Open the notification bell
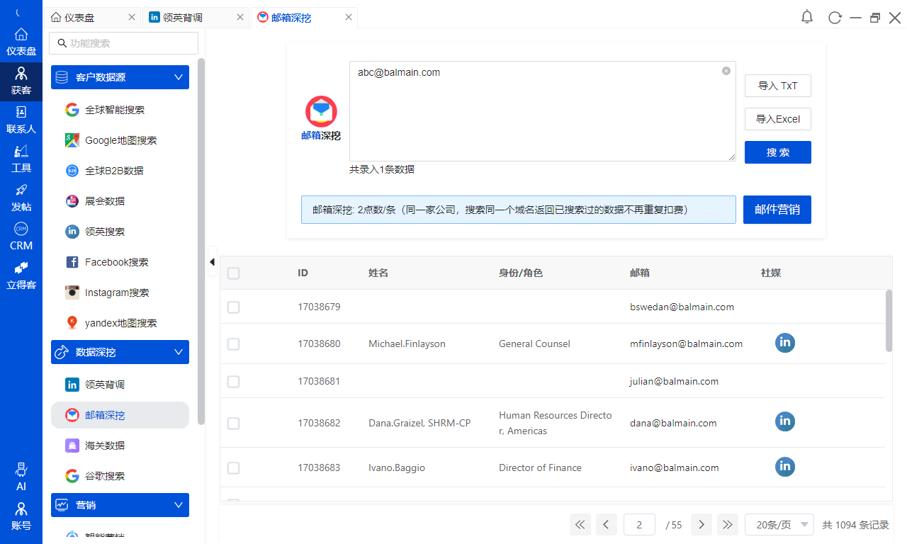This screenshot has height=544, width=907. pyautogui.click(x=806, y=16)
